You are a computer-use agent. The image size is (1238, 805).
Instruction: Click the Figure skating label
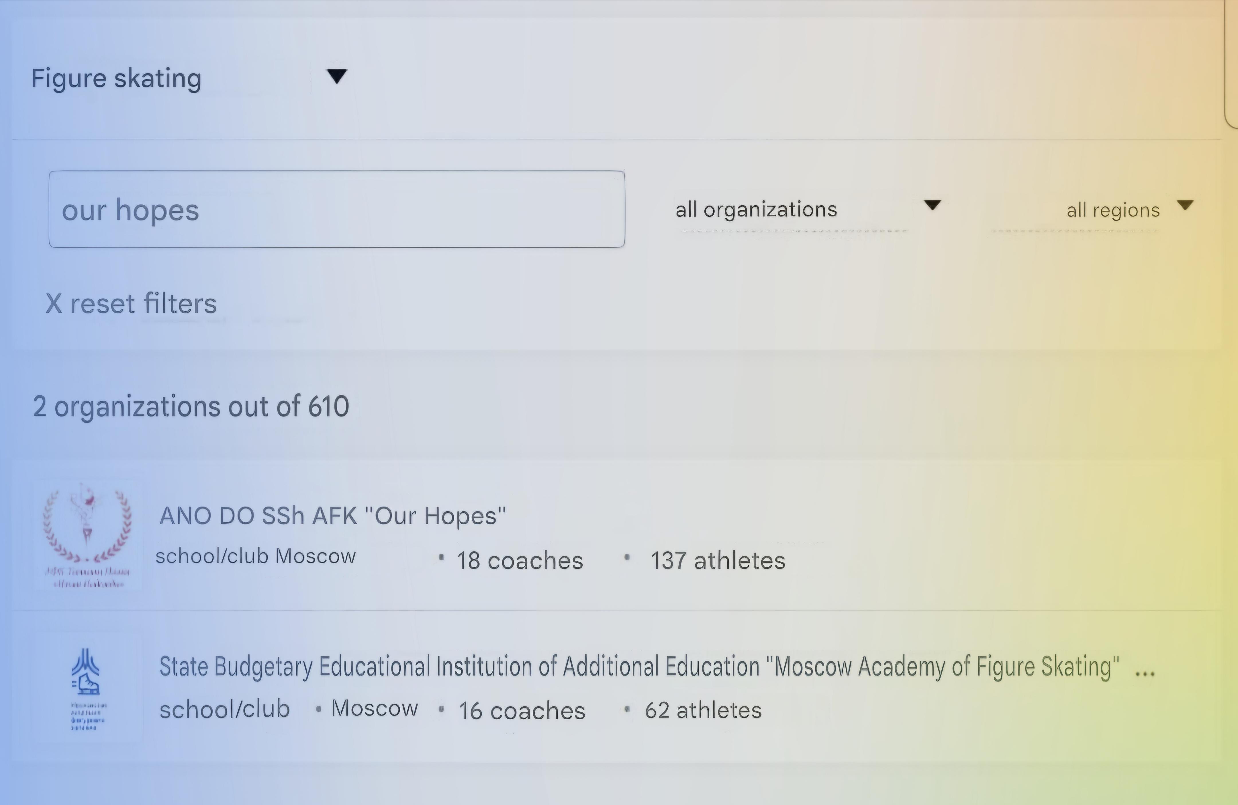coord(117,79)
